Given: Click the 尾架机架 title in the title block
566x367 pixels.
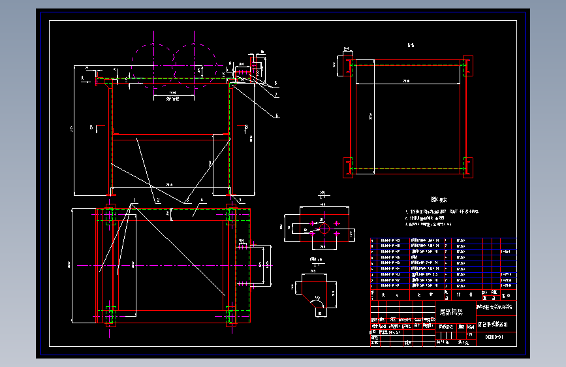Looking at the screenshot, I should point(451,312).
